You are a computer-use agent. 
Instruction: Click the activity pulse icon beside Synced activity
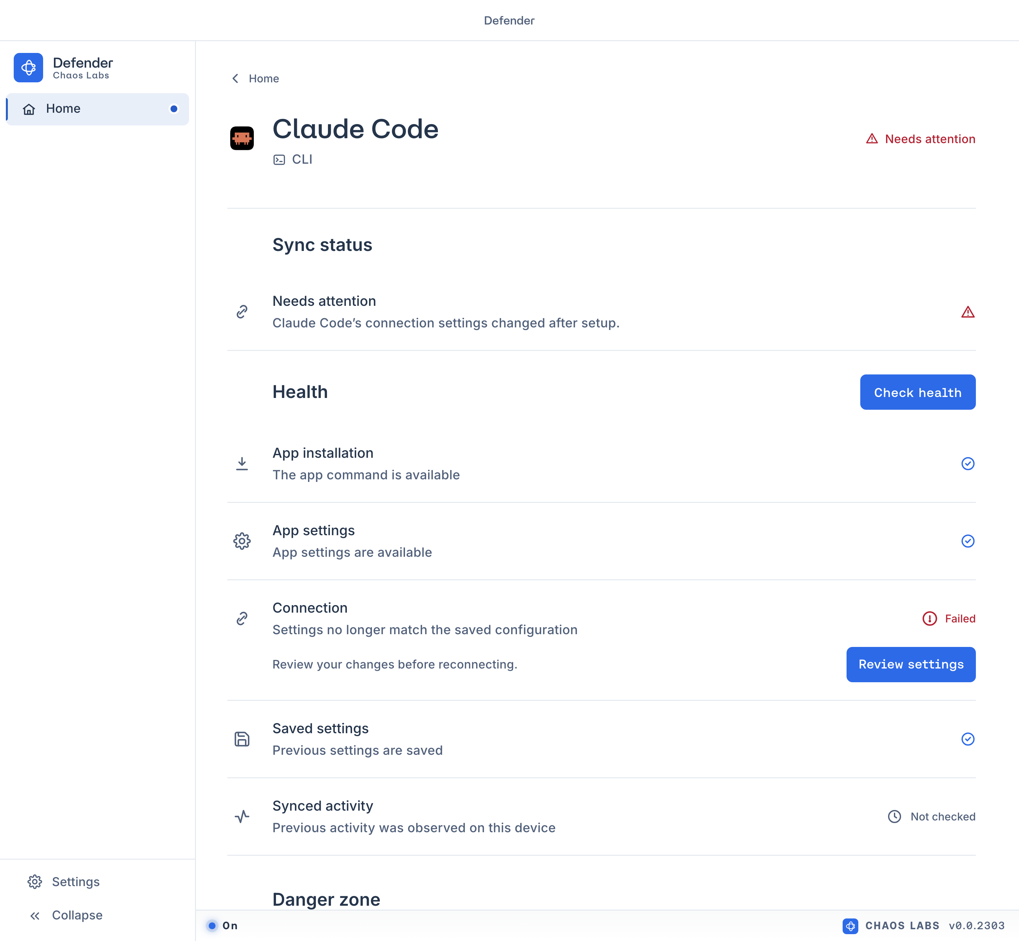tap(242, 817)
